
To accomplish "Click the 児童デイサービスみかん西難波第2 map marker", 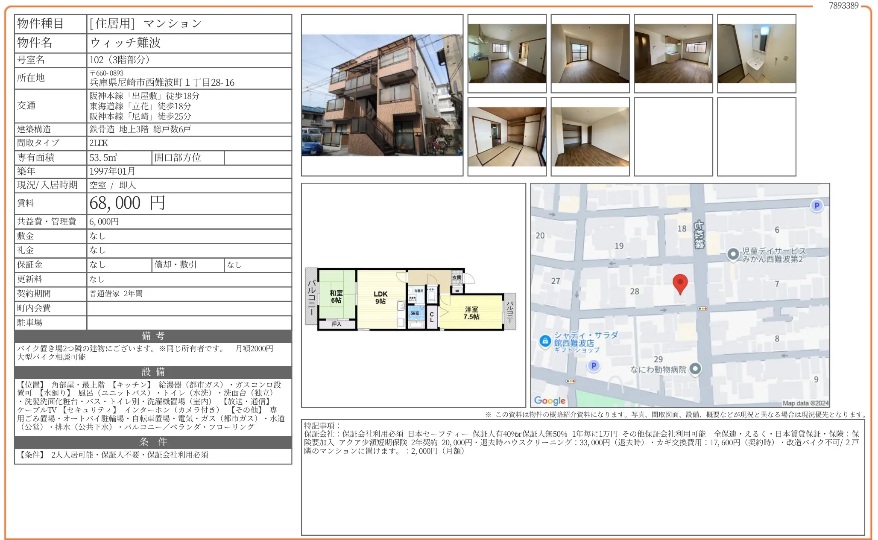I will (x=733, y=254).
